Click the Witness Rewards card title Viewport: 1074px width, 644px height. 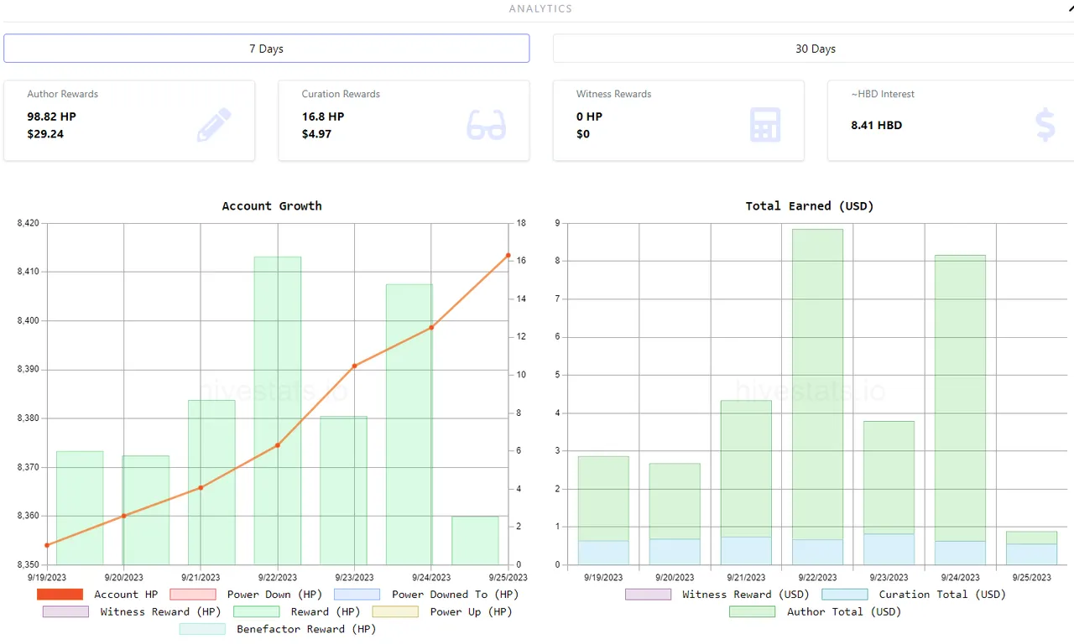(613, 94)
